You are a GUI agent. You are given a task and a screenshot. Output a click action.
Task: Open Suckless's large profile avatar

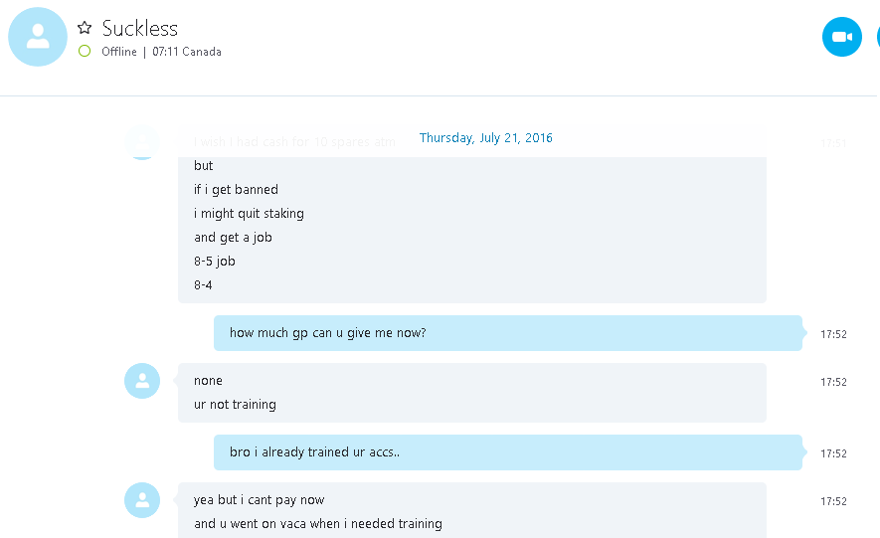click(38, 37)
